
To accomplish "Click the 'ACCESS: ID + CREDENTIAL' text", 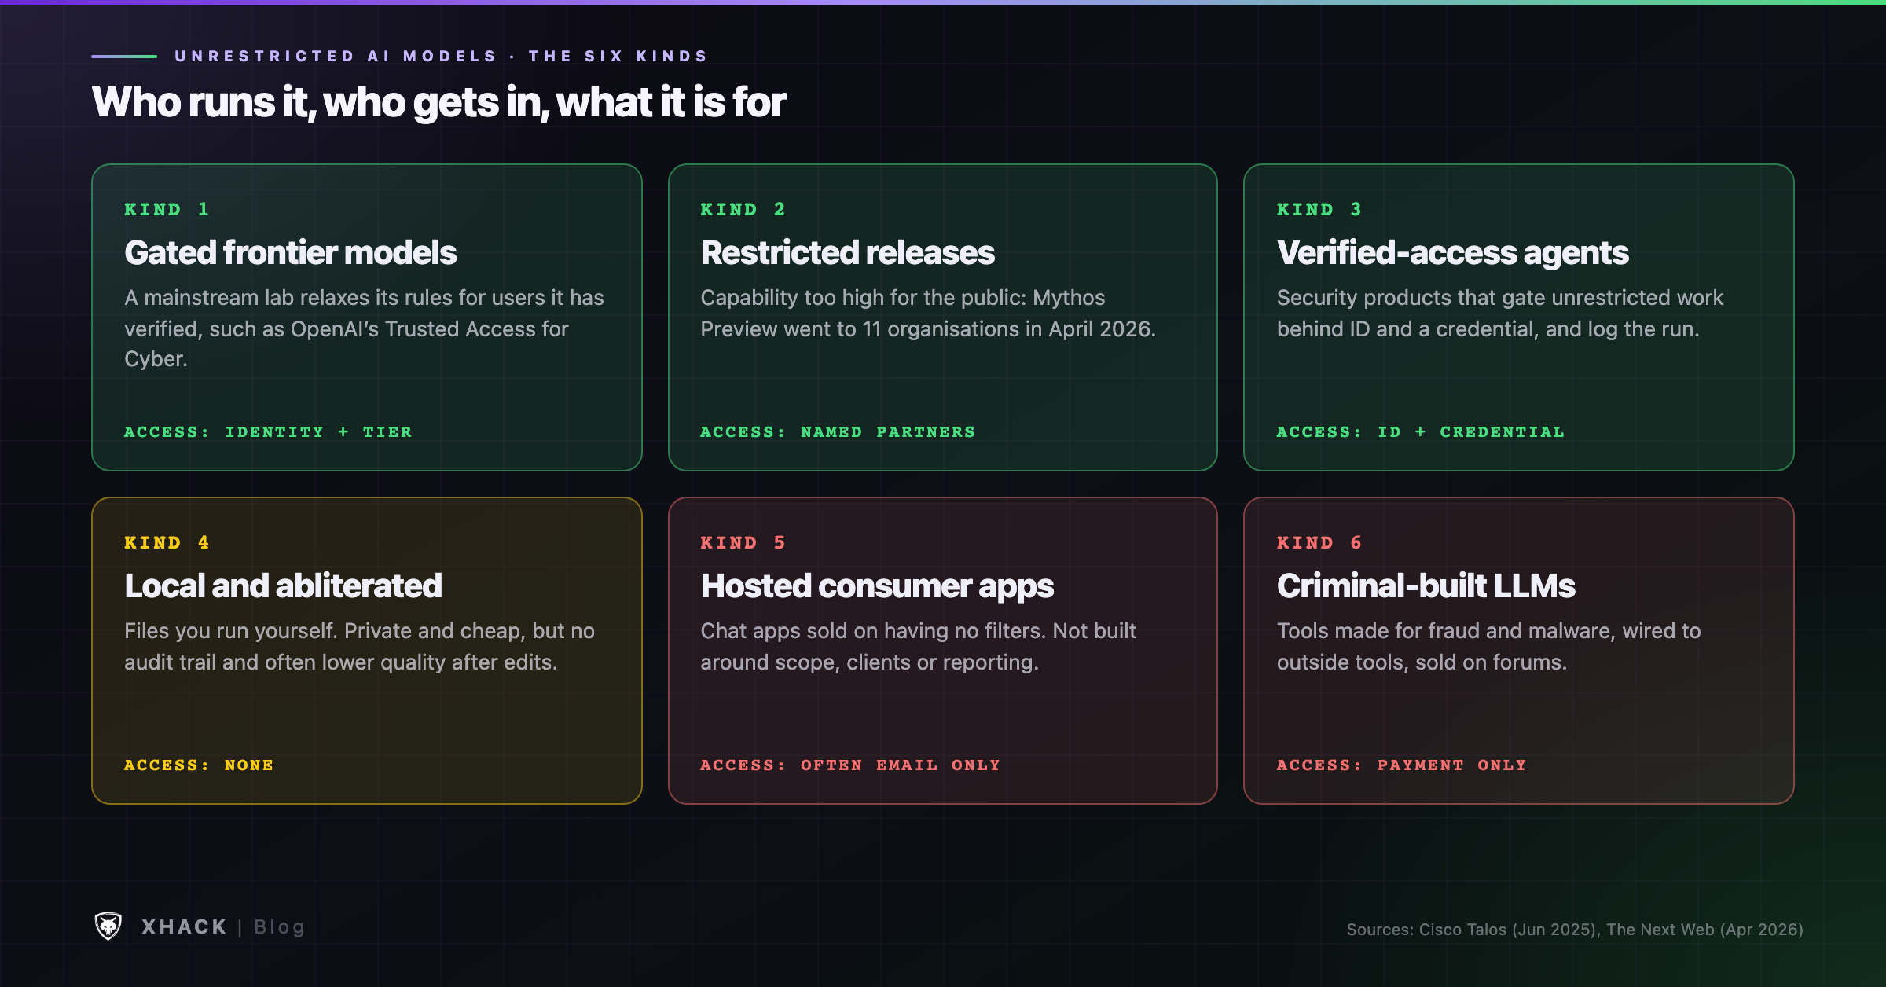I will pos(1421,432).
